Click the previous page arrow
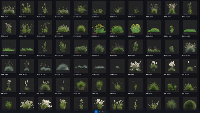 coord(93,112)
